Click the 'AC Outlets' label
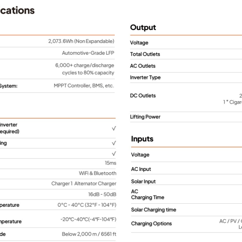This screenshot has height=242, width=242. pos(143,66)
